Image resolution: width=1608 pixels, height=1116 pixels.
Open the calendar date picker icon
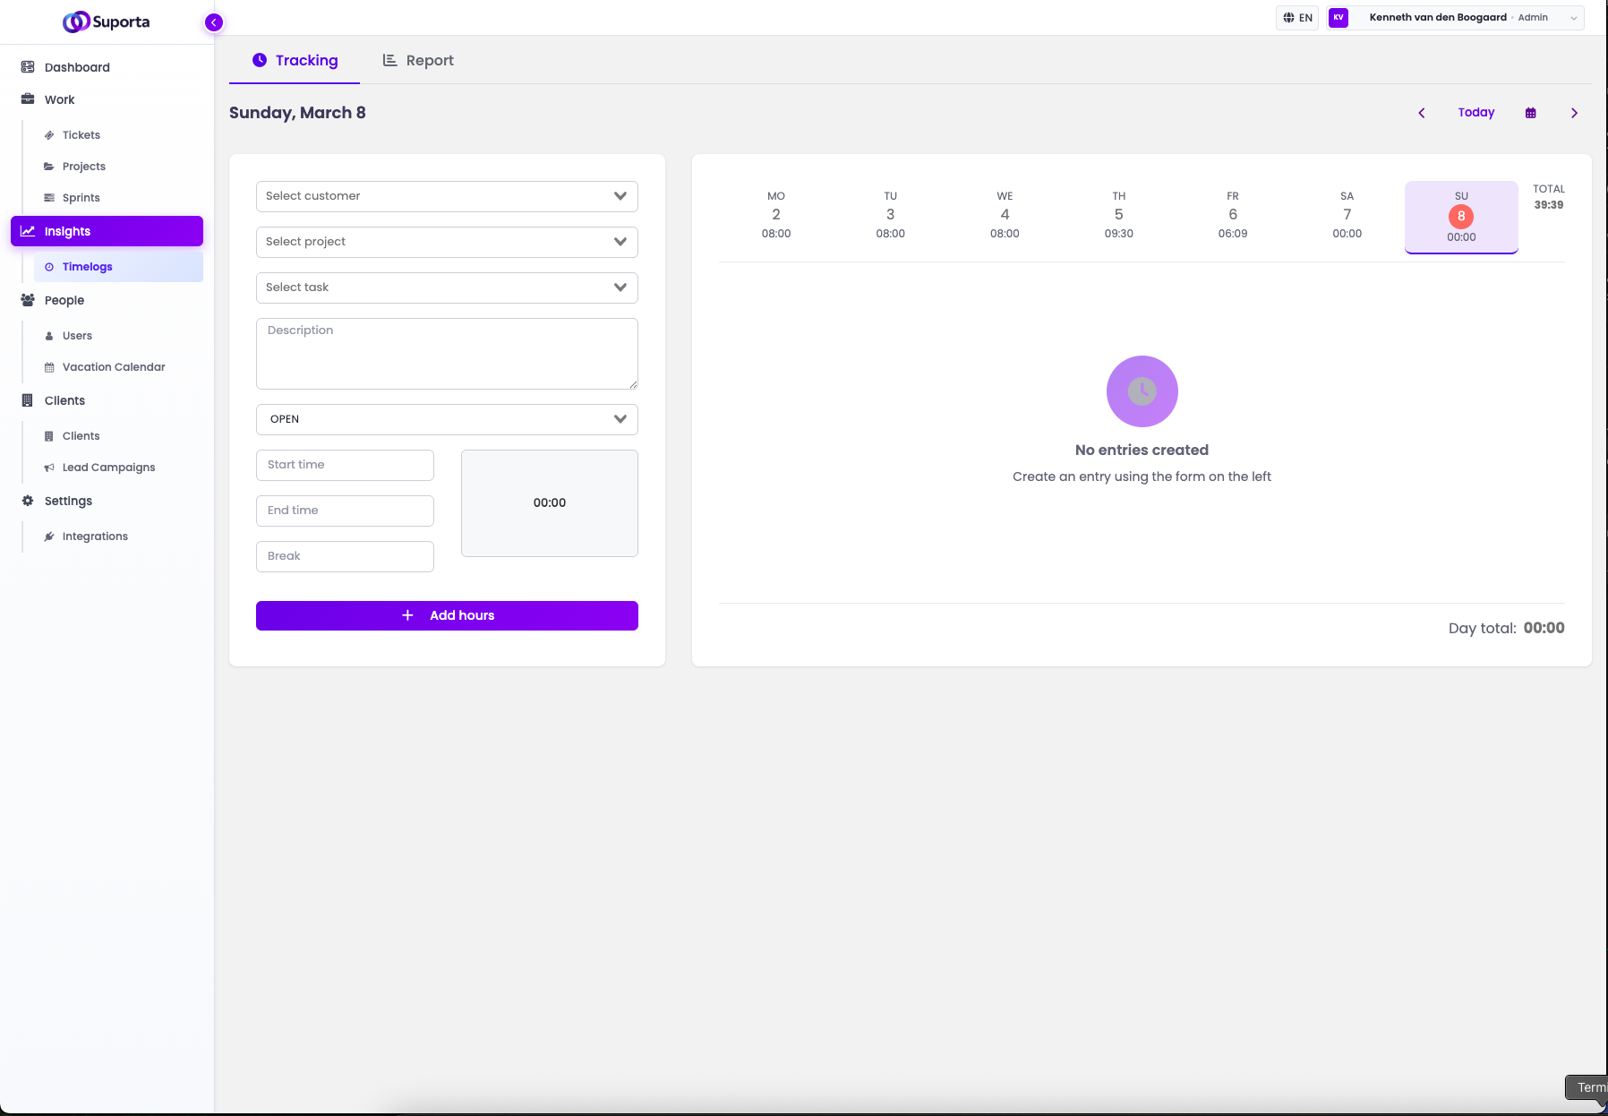point(1531,113)
